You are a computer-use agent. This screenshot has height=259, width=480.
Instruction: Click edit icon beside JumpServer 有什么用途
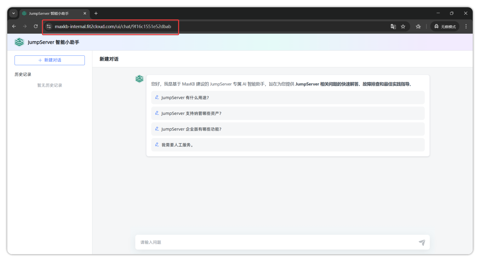(157, 97)
